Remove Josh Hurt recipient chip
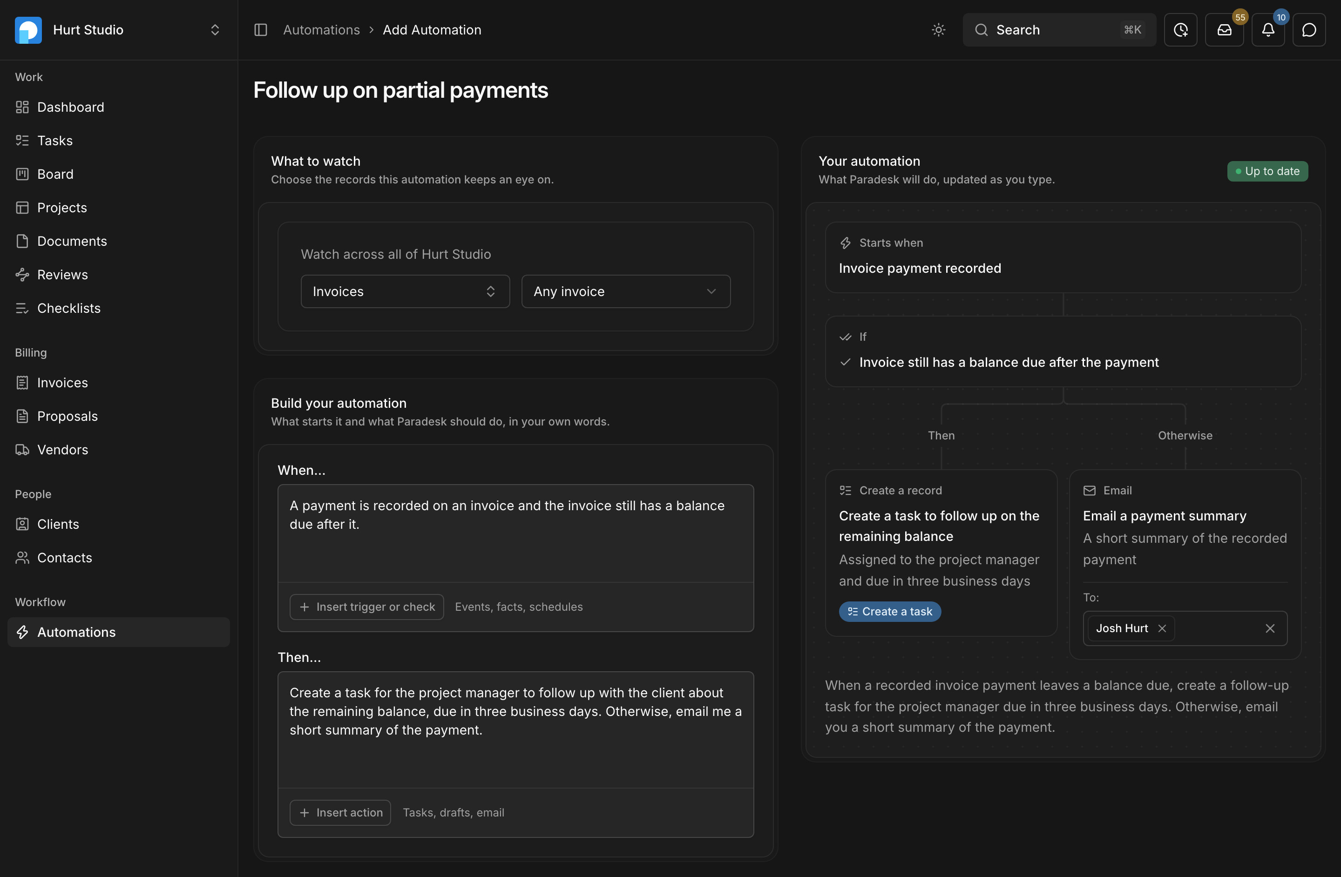 click(1162, 628)
